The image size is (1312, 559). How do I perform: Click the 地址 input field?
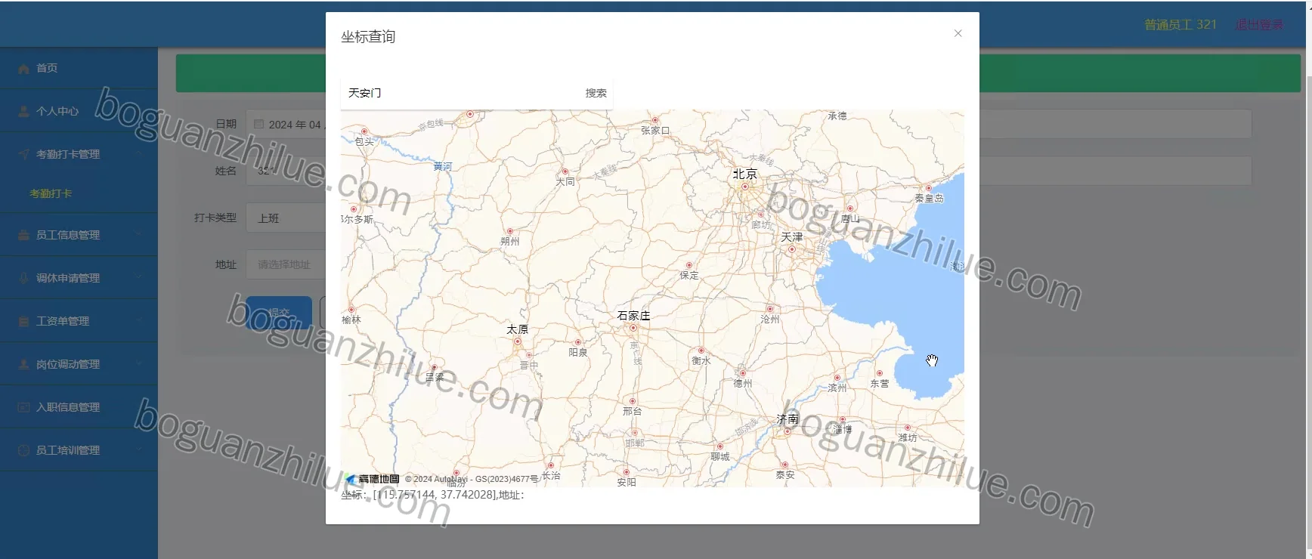(286, 264)
